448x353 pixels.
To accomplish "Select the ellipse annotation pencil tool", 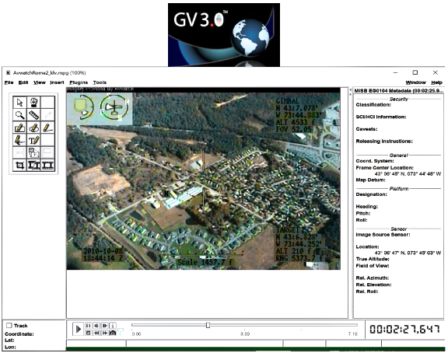I will (x=33, y=128).
